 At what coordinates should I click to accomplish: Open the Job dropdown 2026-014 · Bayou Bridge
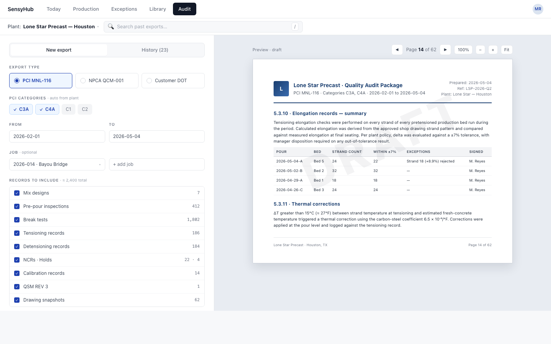(57, 164)
